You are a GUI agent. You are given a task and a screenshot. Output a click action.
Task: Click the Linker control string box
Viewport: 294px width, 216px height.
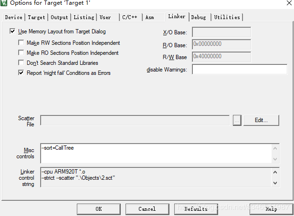point(156,177)
